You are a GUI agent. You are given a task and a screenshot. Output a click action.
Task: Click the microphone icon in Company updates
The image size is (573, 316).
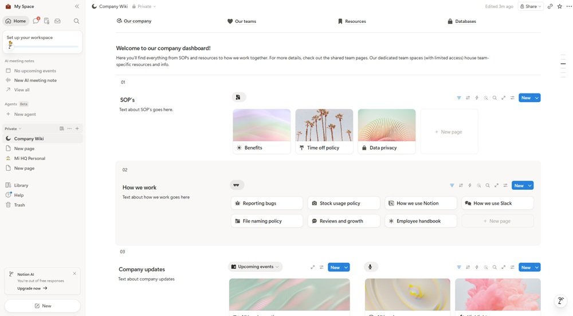370,267
